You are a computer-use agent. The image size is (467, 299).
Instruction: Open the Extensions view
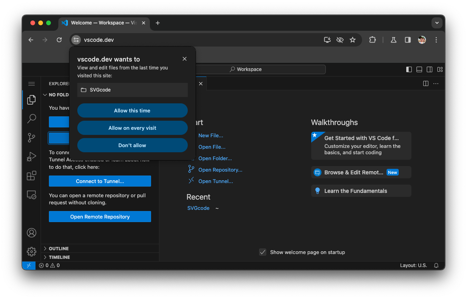coord(32,176)
